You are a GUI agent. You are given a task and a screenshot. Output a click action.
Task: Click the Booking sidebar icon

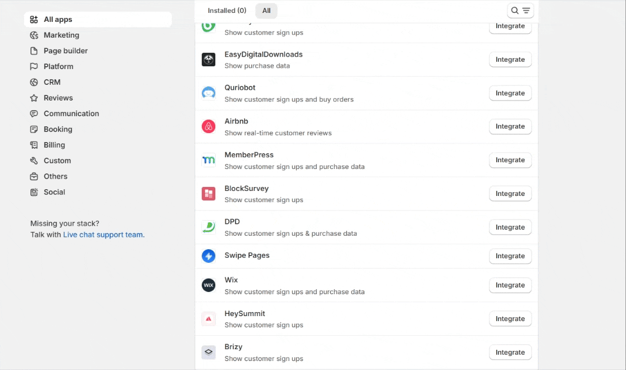tap(34, 129)
